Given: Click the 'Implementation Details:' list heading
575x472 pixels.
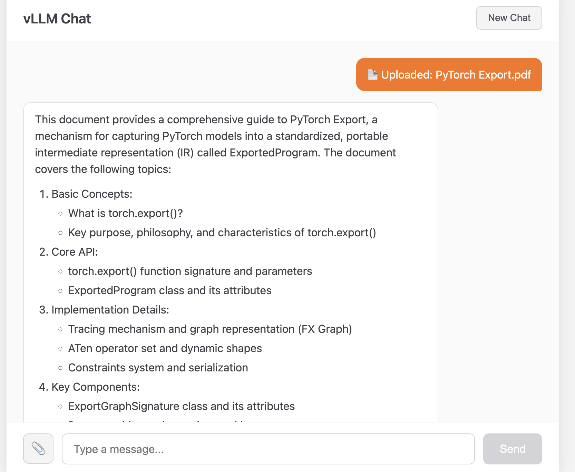Looking at the screenshot, I should (110, 310).
